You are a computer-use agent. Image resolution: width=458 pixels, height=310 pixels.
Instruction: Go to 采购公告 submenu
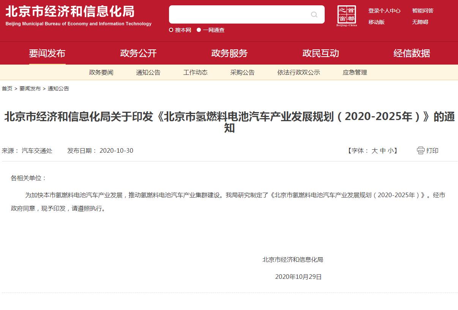coord(242,72)
